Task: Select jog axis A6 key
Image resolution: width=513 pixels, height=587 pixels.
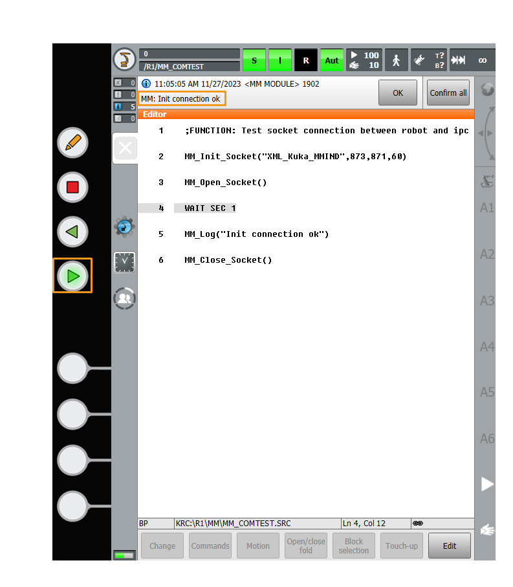Action: click(x=487, y=438)
